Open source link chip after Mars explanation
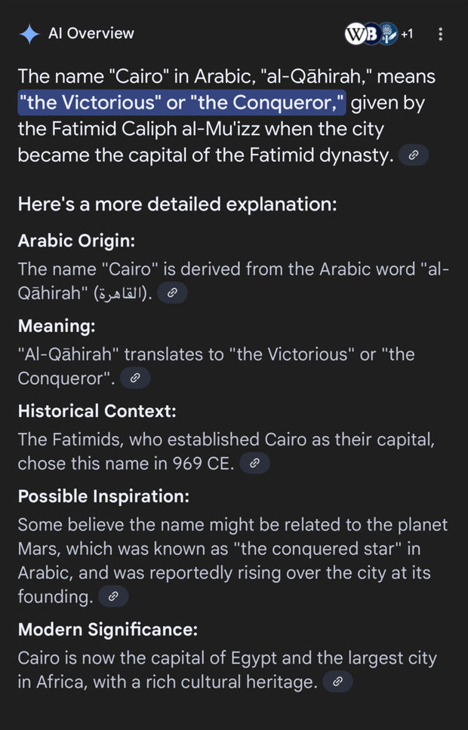Image resolution: width=468 pixels, height=730 pixels. click(x=113, y=597)
